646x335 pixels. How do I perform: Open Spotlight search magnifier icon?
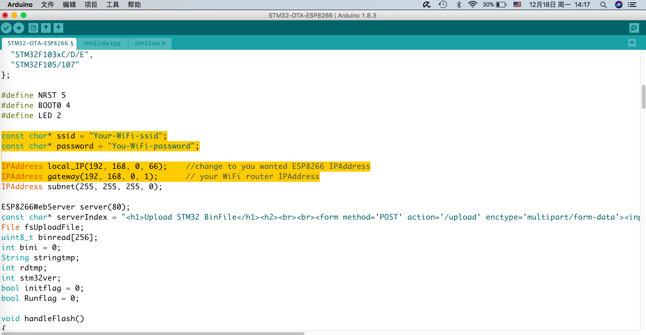coord(604,5)
